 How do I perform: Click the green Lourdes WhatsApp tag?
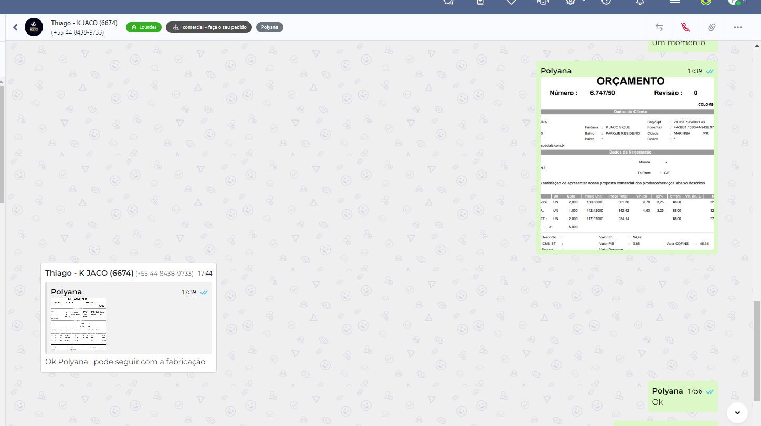pos(144,27)
